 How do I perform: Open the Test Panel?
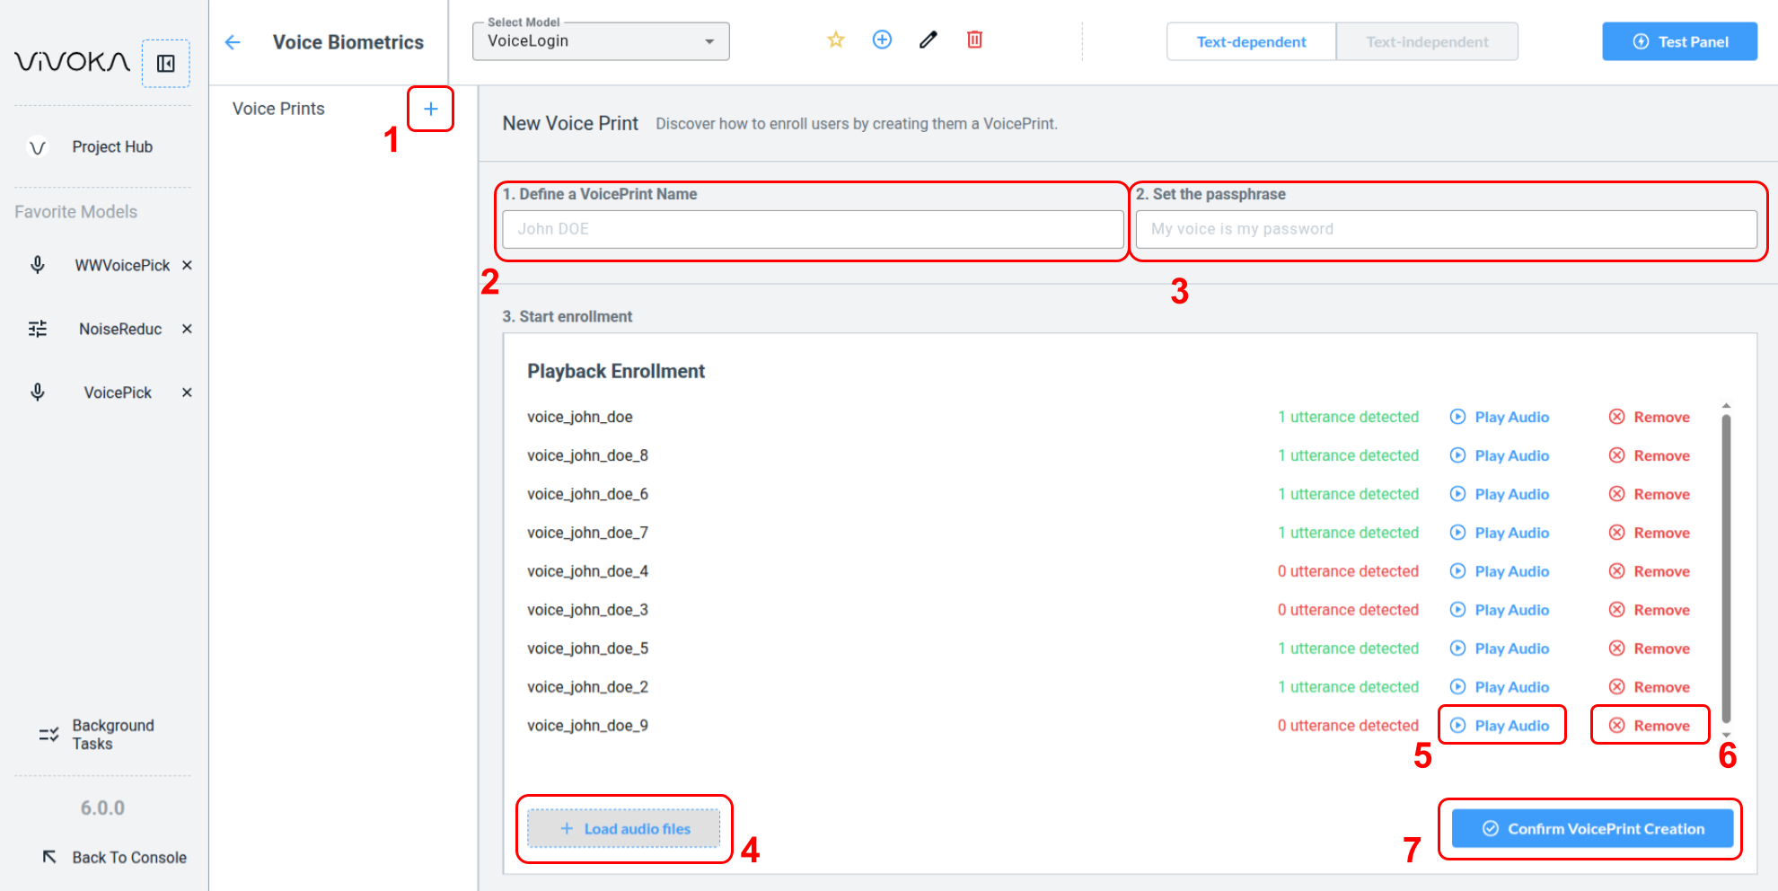1679,42
